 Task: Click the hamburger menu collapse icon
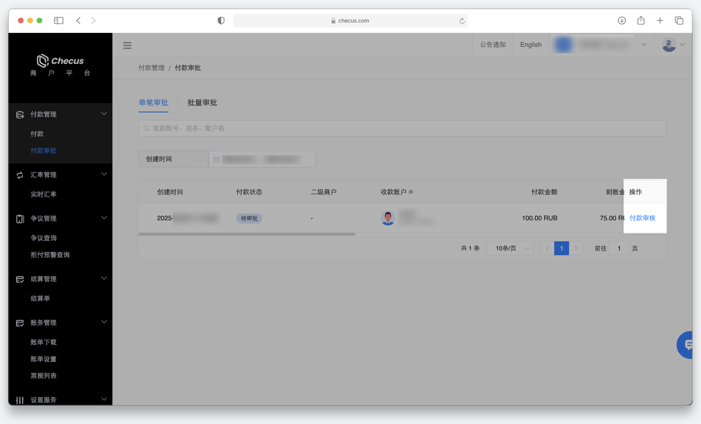click(x=127, y=45)
